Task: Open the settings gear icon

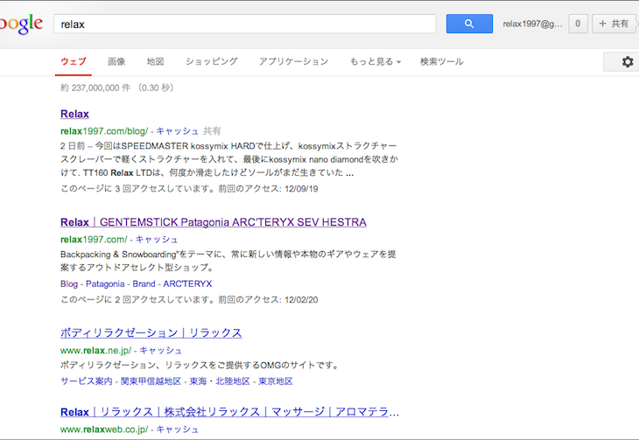Action: (x=627, y=62)
